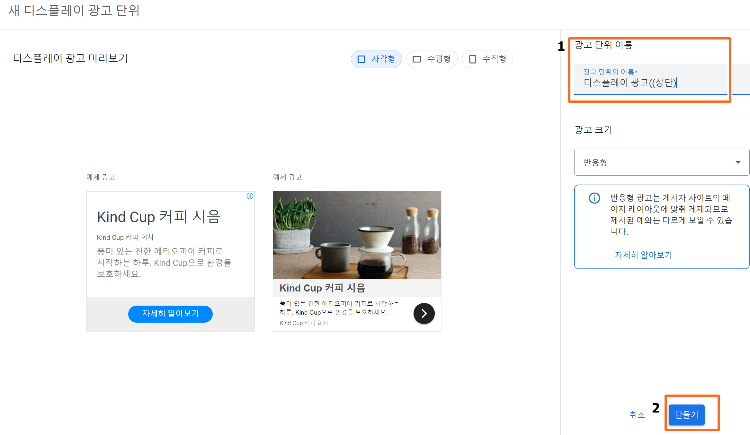Click the Kind Cup 커피 시음 title on the native ad
750x435 pixels.
tap(322, 288)
